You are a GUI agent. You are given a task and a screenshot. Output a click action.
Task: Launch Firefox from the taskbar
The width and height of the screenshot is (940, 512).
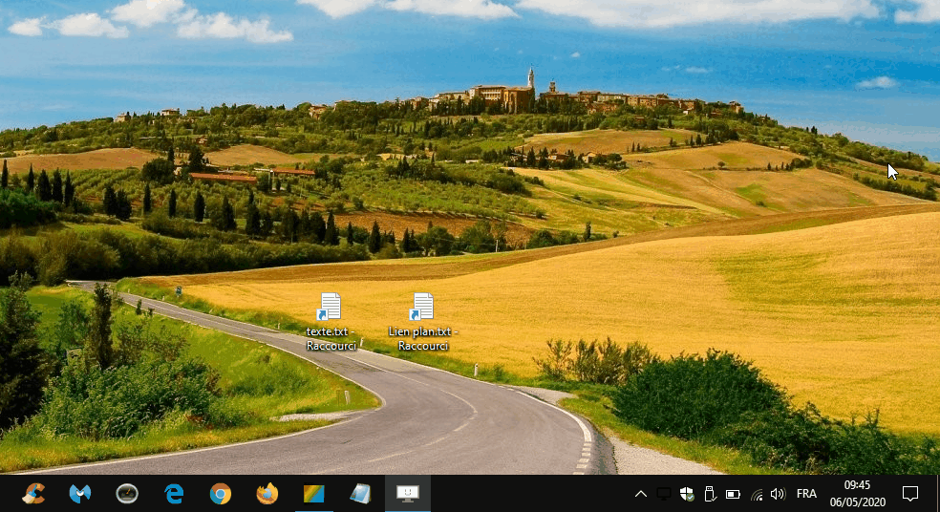[x=267, y=494]
